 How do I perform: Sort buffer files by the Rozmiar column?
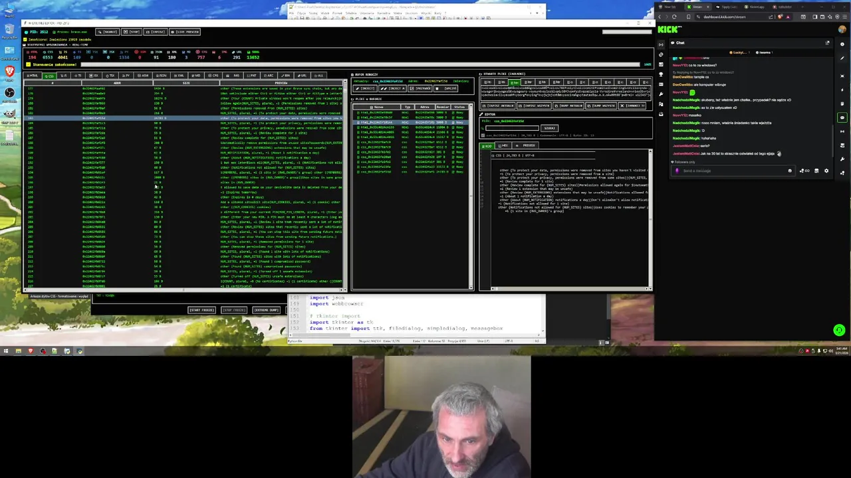tap(443, 107)
